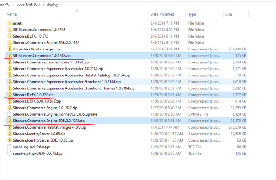
Task: Click the Habitat.Images-1.0.0.zip archive icon
Action: point(9,127)
